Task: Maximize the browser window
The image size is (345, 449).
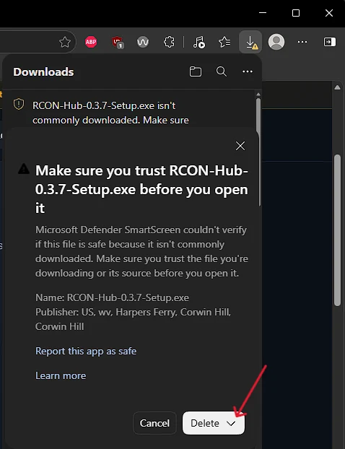Action: point(296,13)
